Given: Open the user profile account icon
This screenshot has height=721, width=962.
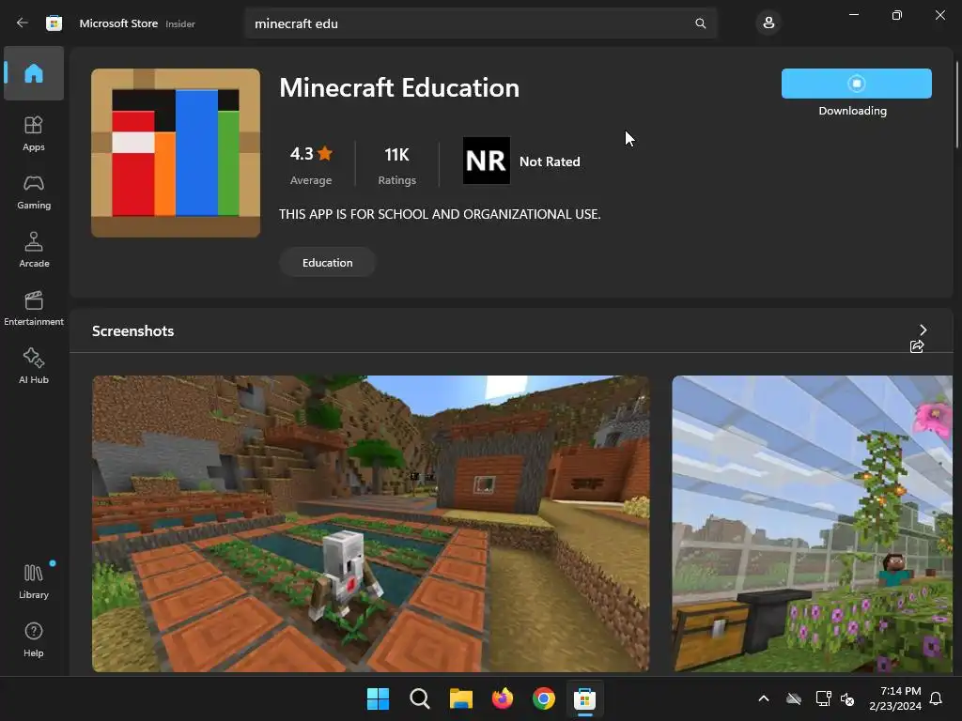Looking at the screenshot, I should pyautogui.click(x=768, y=23).
